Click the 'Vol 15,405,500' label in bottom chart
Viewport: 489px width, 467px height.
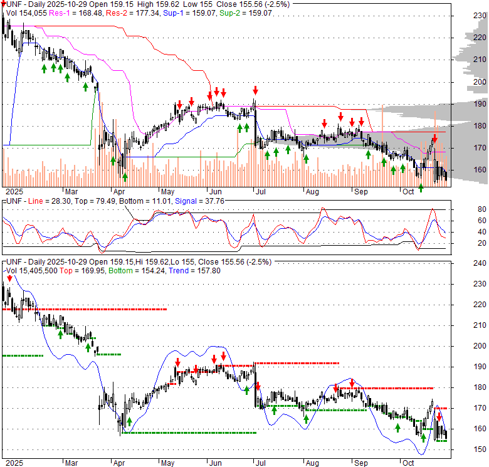[32, 271]
